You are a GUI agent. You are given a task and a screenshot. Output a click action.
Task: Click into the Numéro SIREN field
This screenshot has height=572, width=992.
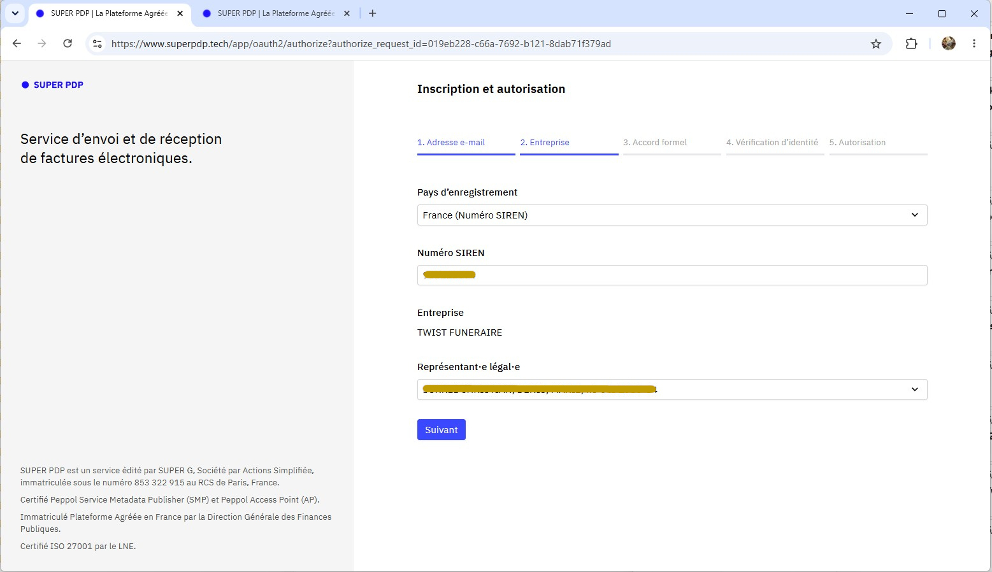tap(672, 275)
